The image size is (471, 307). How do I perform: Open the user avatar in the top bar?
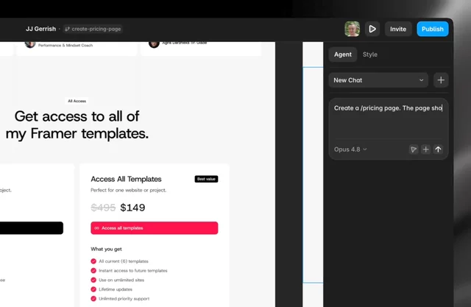point(352,29)
